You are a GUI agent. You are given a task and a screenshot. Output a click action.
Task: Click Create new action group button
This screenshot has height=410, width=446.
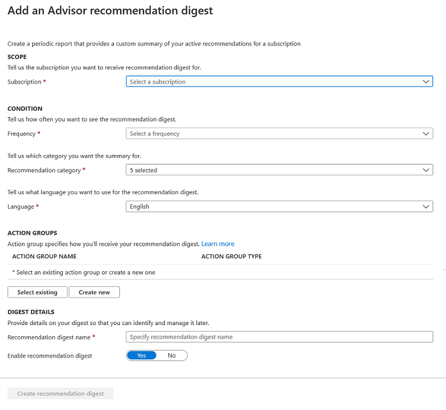point(94,292)
